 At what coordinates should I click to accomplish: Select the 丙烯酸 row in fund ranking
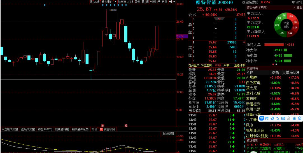[274, 78]
